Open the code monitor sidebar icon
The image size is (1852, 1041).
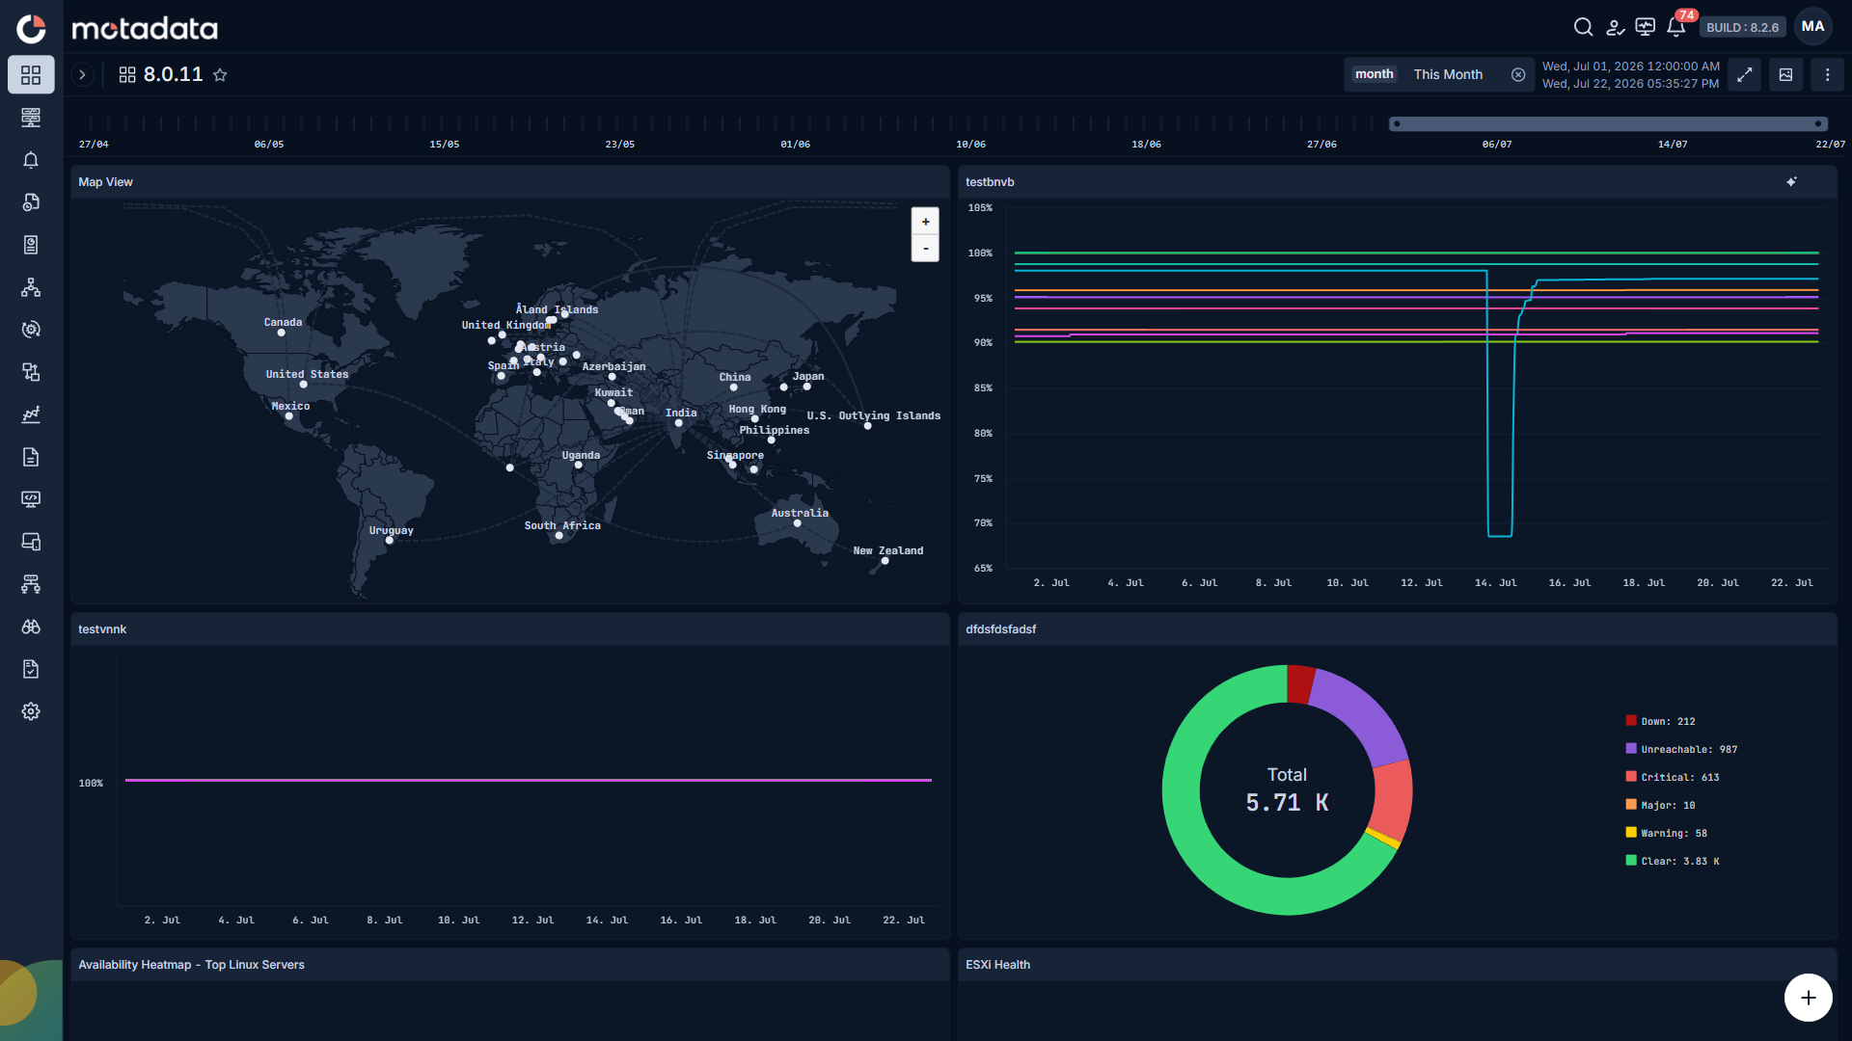(x=31, y=499)
